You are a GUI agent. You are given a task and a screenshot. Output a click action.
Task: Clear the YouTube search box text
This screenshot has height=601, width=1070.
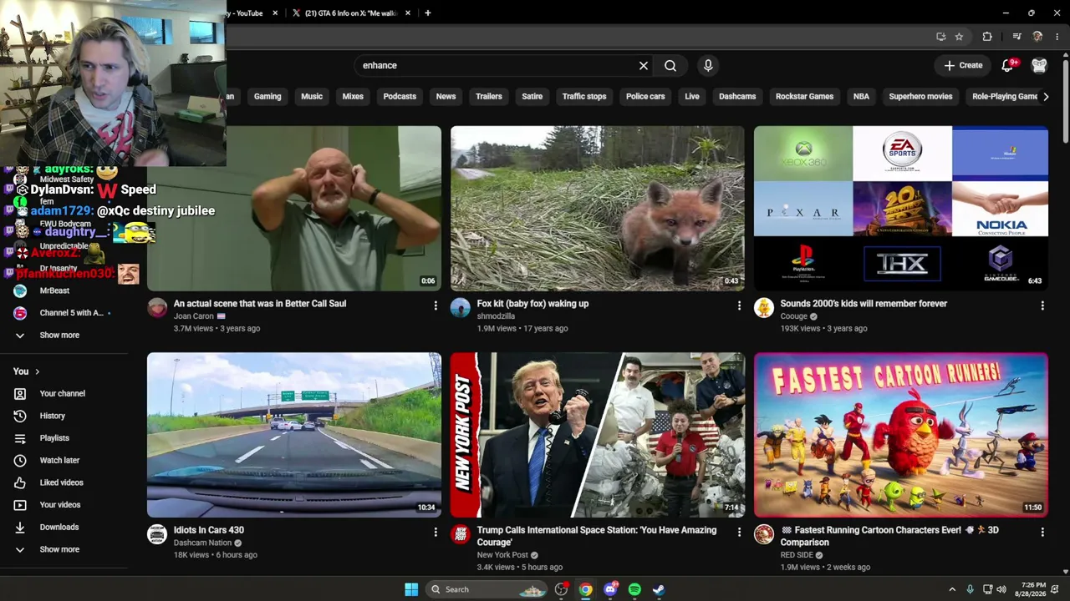[x=644, y=65]
